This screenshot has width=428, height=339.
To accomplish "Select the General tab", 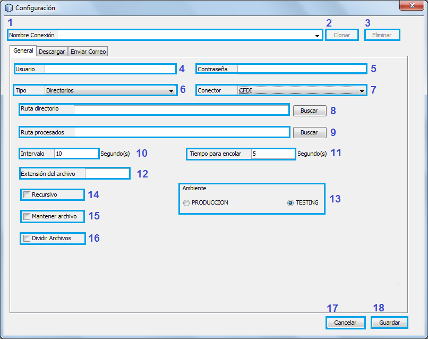I will (23, 51).
